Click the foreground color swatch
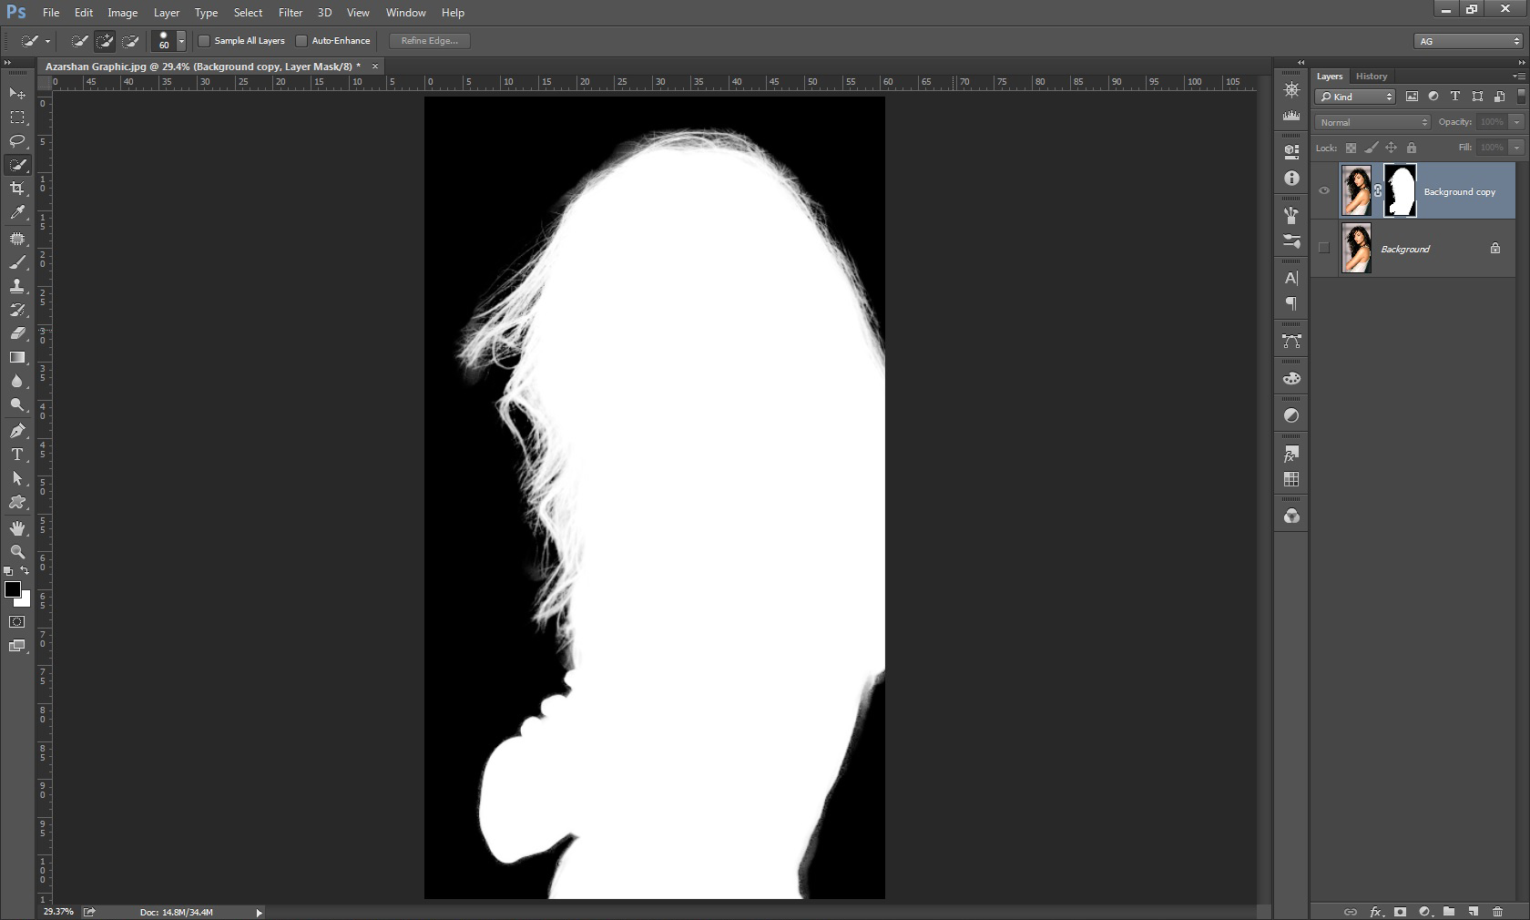Screen dimensions: 1530x920 click(13, 589)
